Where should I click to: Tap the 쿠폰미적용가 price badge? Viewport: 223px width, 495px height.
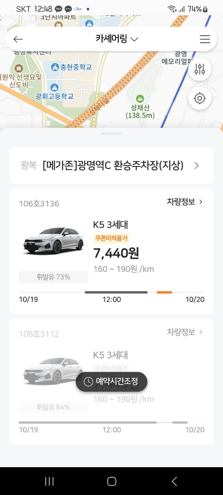[111, 237]
